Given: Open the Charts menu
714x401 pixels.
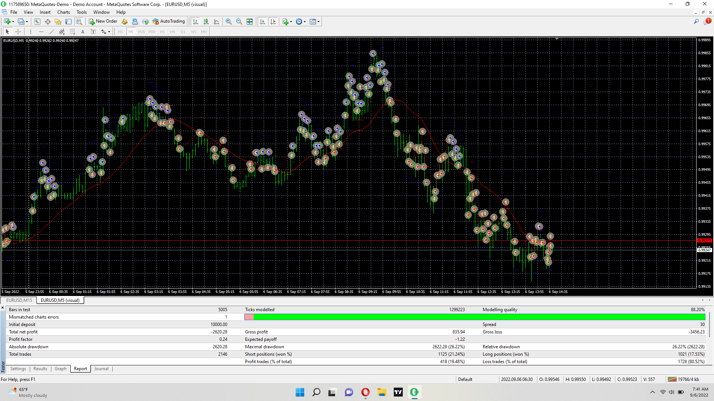Looking at the screenshot, I should [63, 12].
